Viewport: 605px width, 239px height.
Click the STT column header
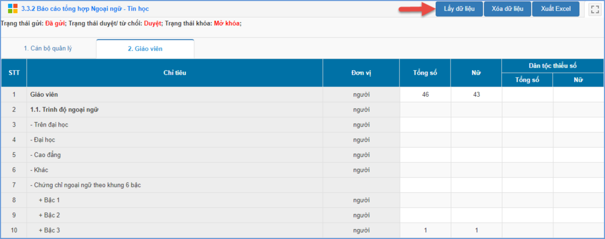pyautogui.click(x=14, y=73)
